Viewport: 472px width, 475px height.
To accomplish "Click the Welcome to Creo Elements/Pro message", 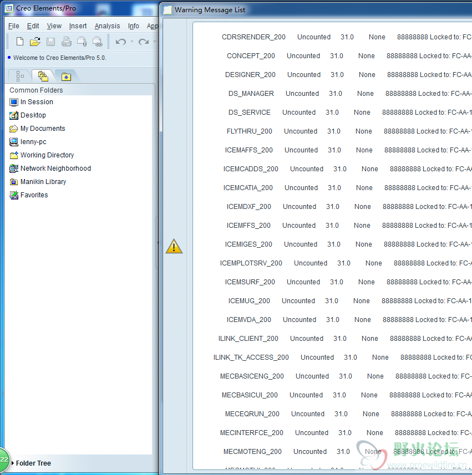I will coord(60,58).
